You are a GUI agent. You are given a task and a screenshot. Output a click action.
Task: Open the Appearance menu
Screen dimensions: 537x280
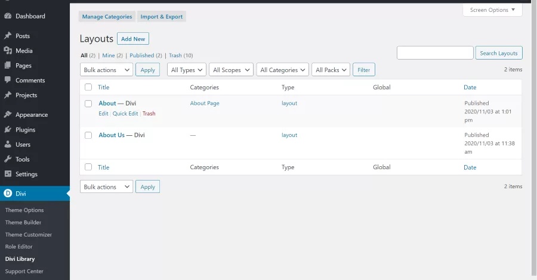pos(32,115)
